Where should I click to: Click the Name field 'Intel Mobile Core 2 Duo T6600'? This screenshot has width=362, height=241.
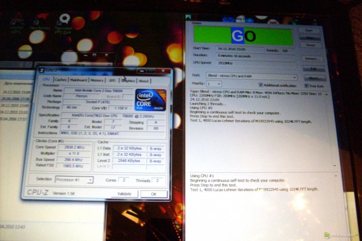99,90
